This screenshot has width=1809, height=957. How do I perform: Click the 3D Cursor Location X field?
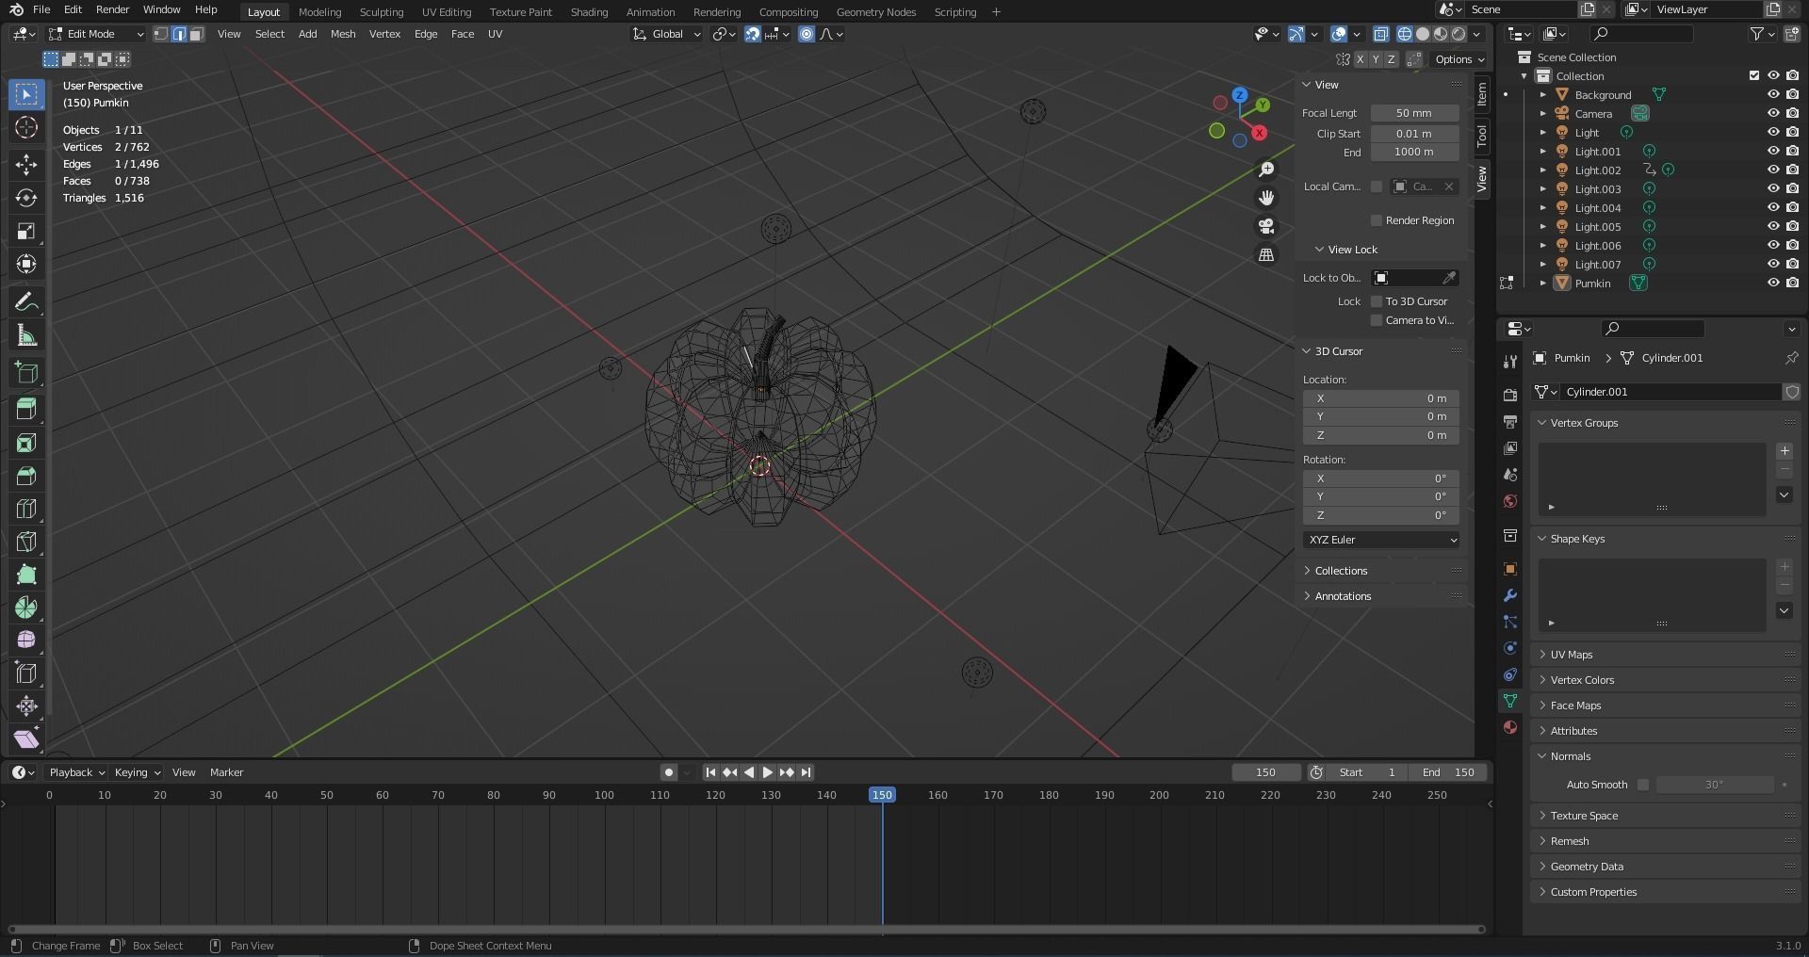click(x=1381, y=398)
